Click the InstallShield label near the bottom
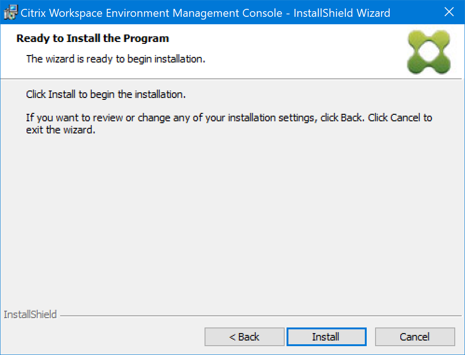Screen dimensions: 465x355 pyautogui.click(x=30, y=314)
